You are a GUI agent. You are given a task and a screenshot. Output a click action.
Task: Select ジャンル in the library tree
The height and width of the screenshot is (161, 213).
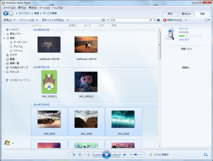18,51
